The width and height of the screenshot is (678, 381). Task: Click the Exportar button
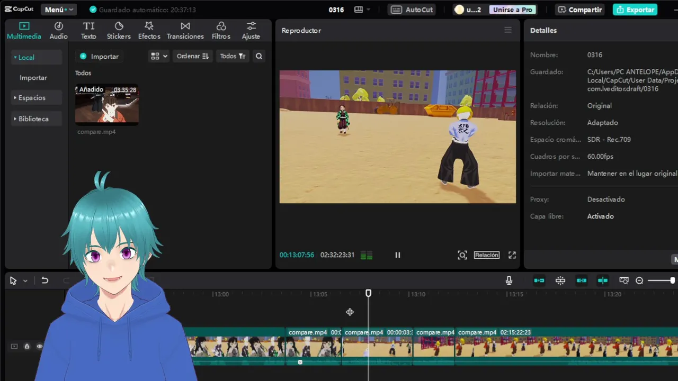pos(635,10)
